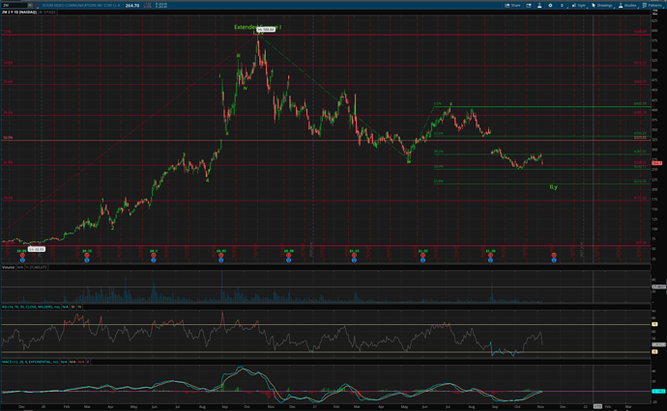Open the symbol selector dropdown arrow

click(x=28, y=5)
